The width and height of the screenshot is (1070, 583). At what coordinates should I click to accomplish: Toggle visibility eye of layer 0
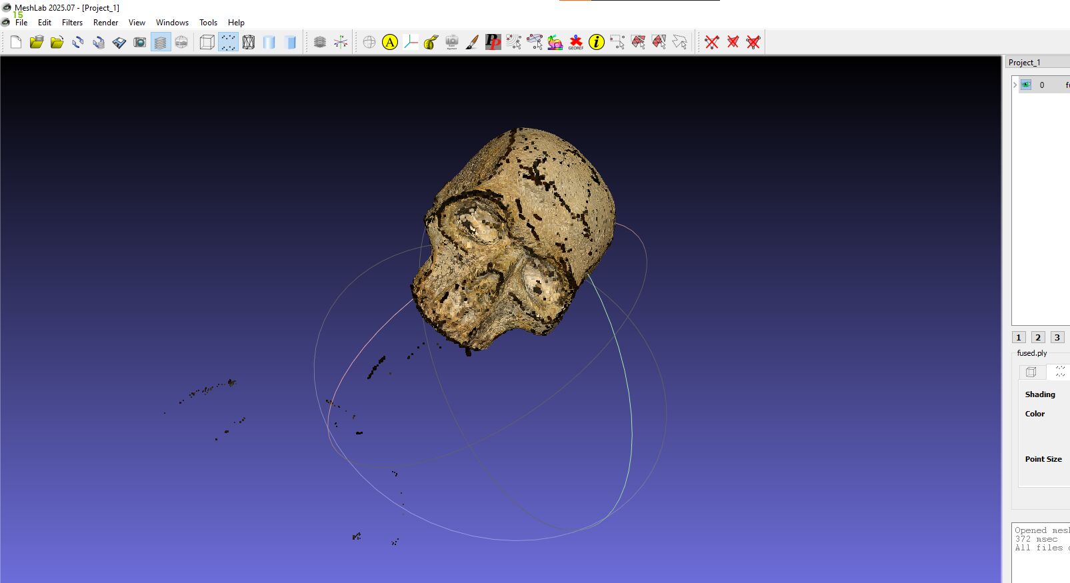1026,85
